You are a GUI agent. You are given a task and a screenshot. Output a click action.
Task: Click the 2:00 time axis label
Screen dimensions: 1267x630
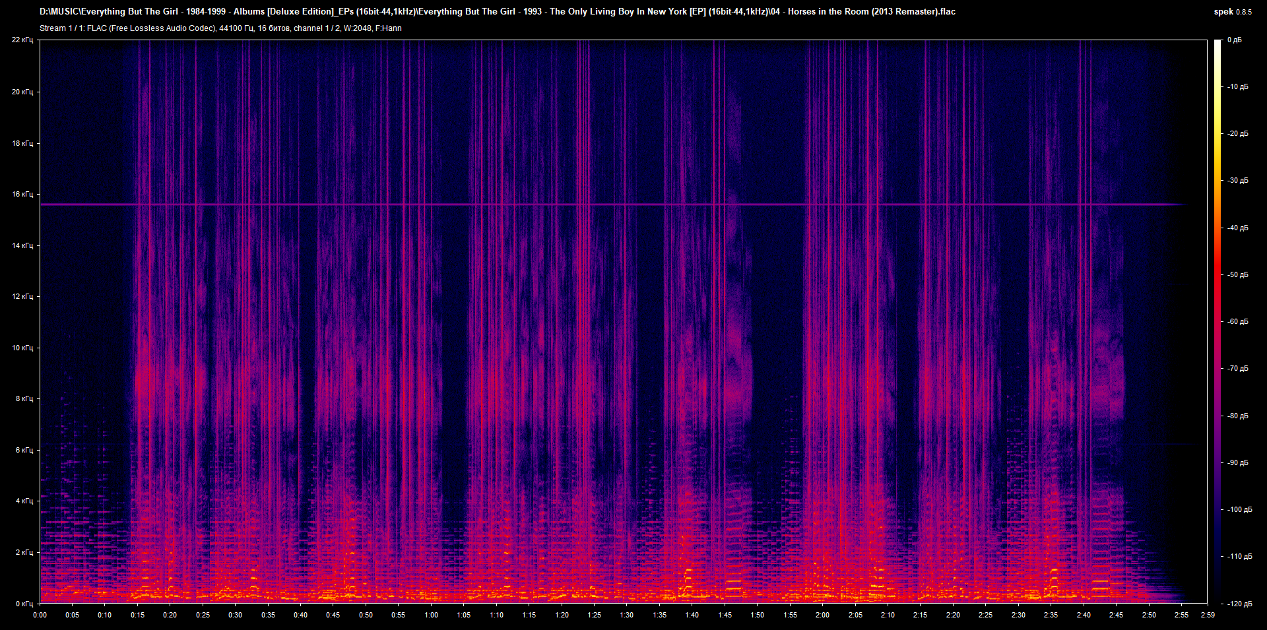click(822, 615)
